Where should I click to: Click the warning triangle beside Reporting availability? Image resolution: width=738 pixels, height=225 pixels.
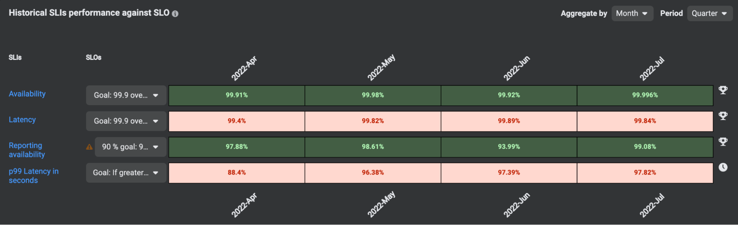click(x=89, y=147)
